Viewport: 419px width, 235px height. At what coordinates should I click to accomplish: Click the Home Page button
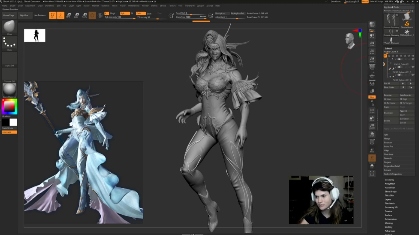click(x=8, y=15)
